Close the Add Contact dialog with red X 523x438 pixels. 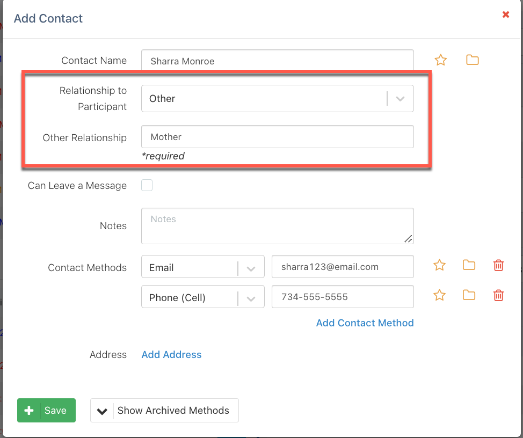coord(505,15)
